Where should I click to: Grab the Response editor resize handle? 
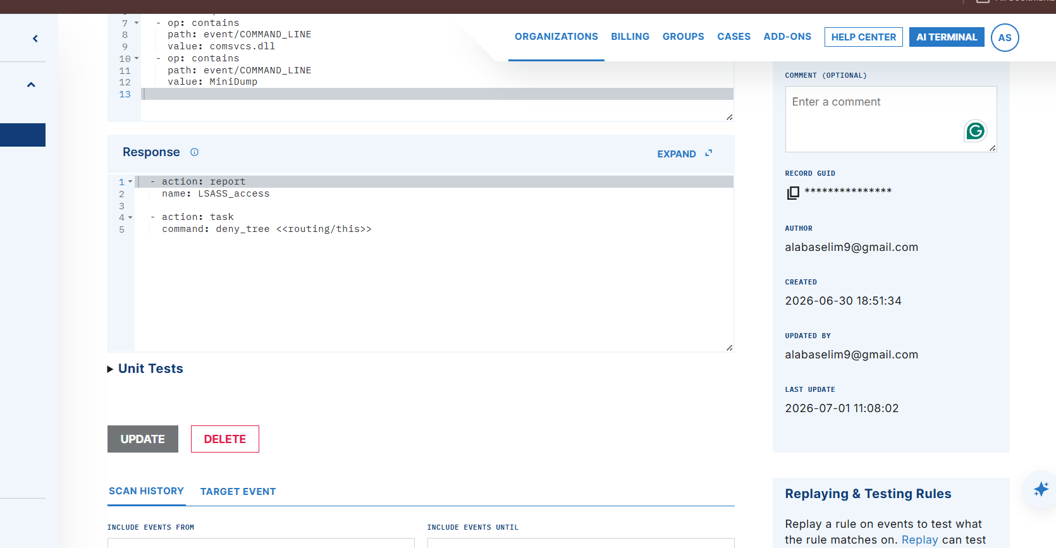730,348
